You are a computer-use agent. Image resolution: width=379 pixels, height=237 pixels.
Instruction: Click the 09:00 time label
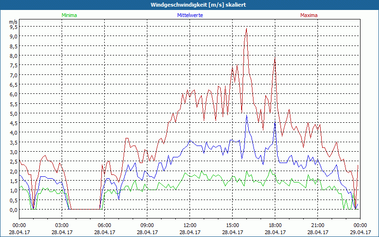tap(147, 226)
